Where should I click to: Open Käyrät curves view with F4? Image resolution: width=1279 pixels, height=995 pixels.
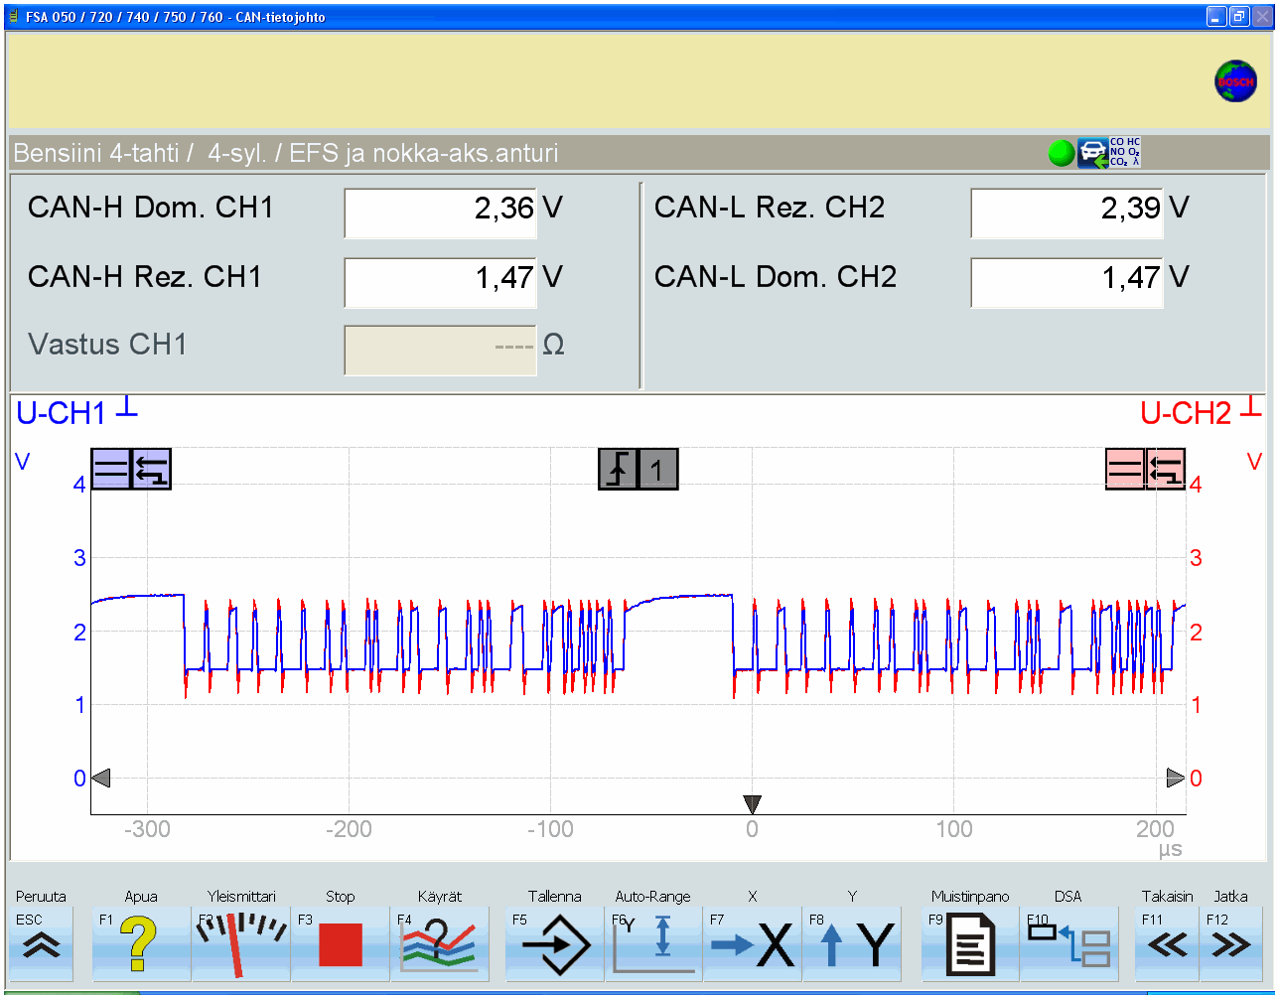[440, 943]
